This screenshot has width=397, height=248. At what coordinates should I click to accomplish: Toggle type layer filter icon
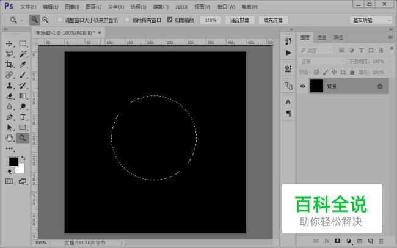click(362, 50)
